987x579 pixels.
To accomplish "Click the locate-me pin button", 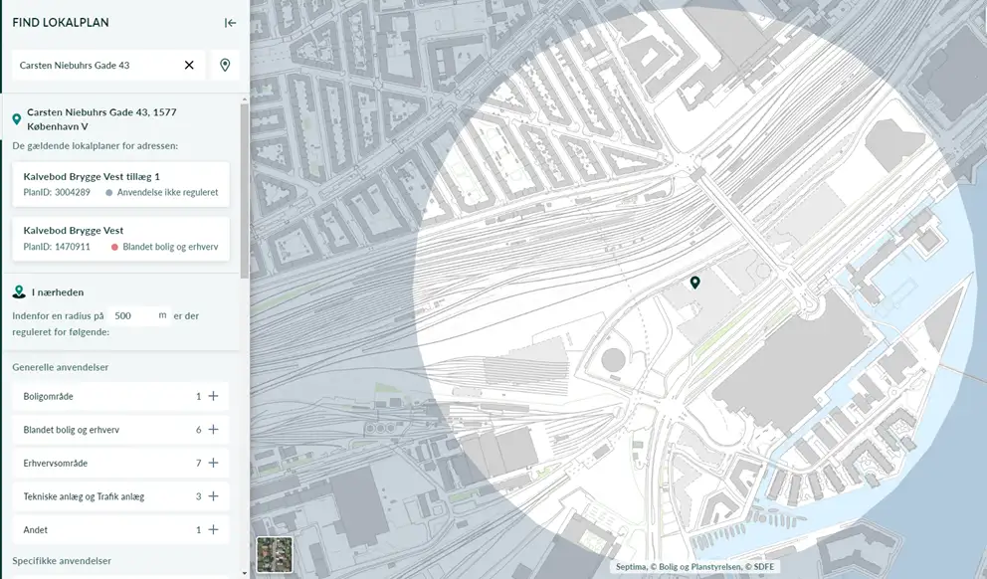I will click(225, 66).
